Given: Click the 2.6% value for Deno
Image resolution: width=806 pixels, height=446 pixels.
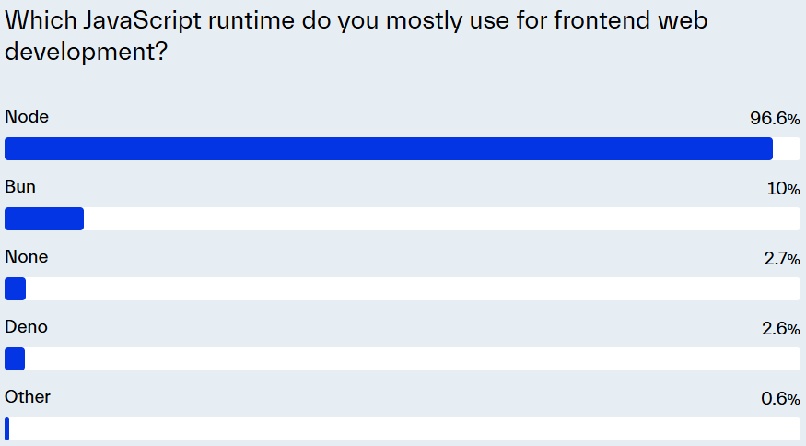Looking at the screenshot, I should coord(781,329).
